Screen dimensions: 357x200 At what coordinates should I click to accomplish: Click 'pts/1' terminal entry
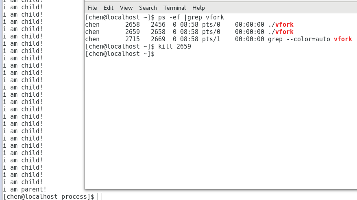[x=211, y=39]
